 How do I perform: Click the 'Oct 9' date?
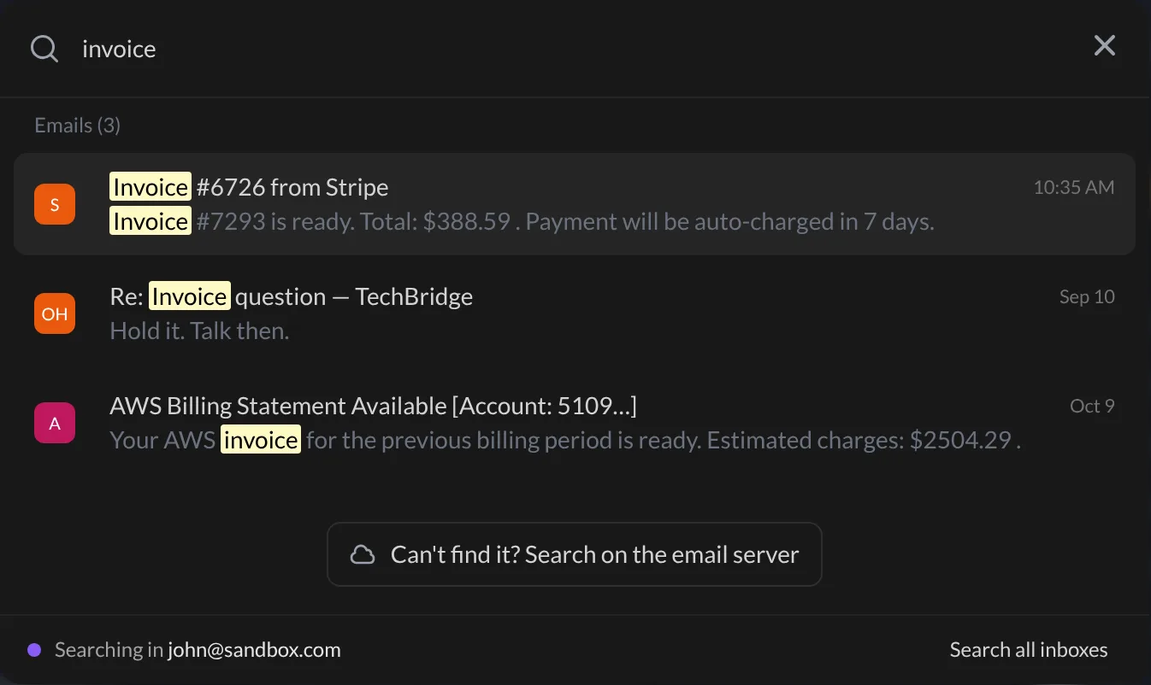pyautogui.click(x=1092, y=407)
